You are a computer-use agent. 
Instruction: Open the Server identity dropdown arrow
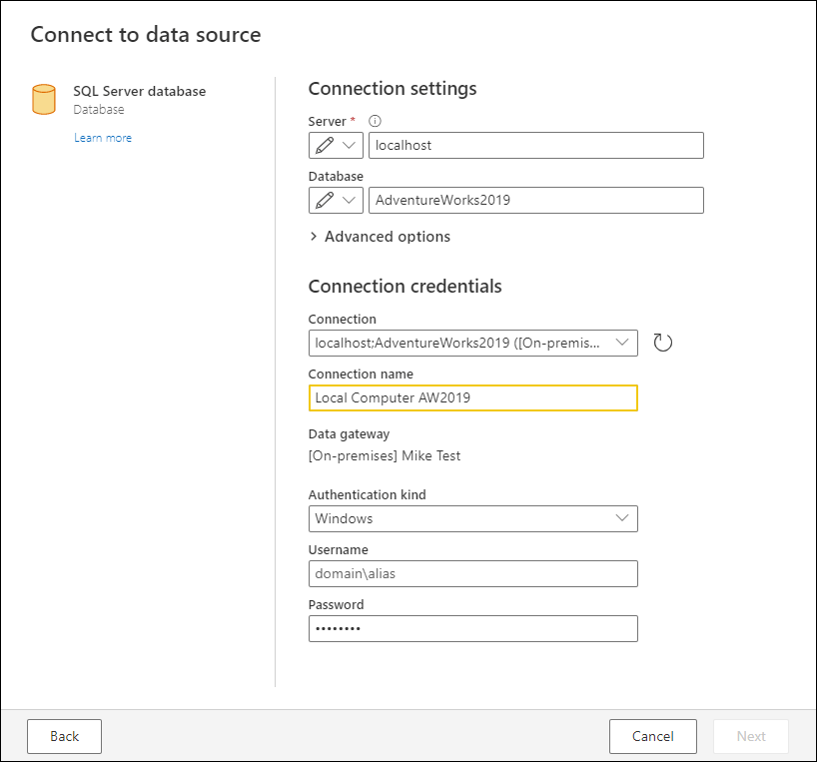(x=350, y=145)
